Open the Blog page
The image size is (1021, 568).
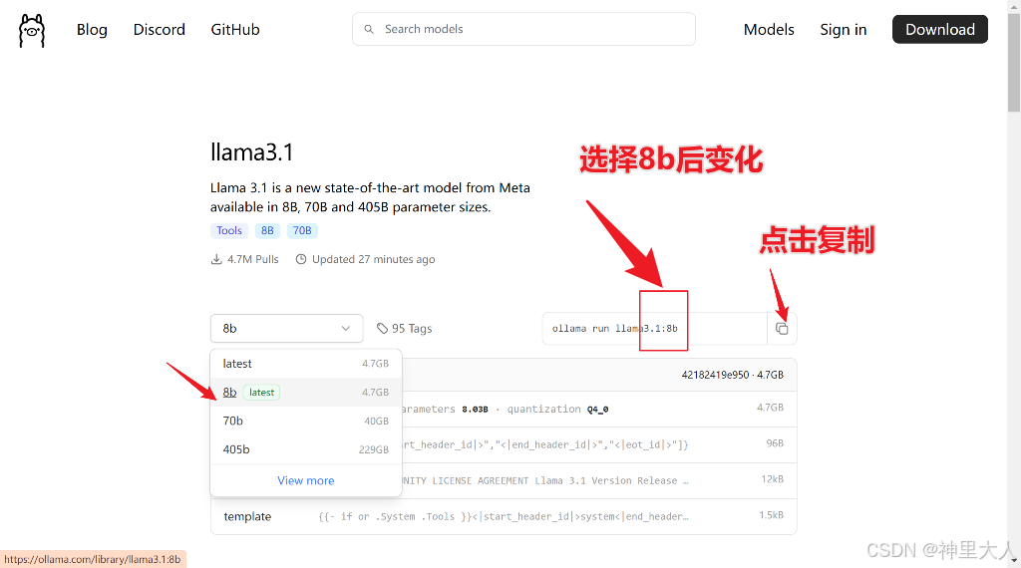click(92, 29)
